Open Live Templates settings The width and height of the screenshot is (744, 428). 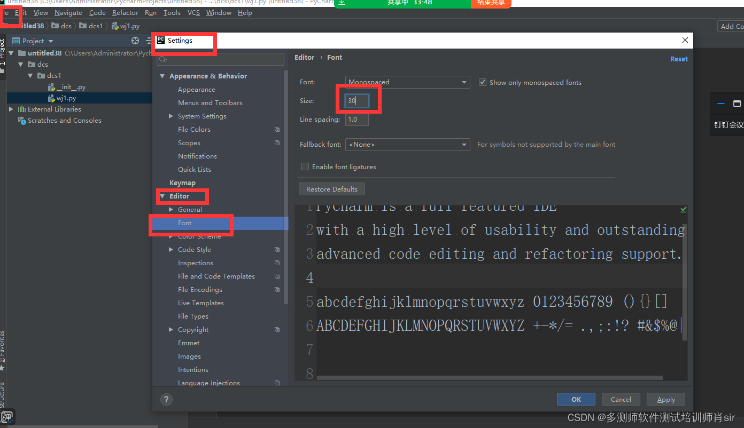pos(201,303)
